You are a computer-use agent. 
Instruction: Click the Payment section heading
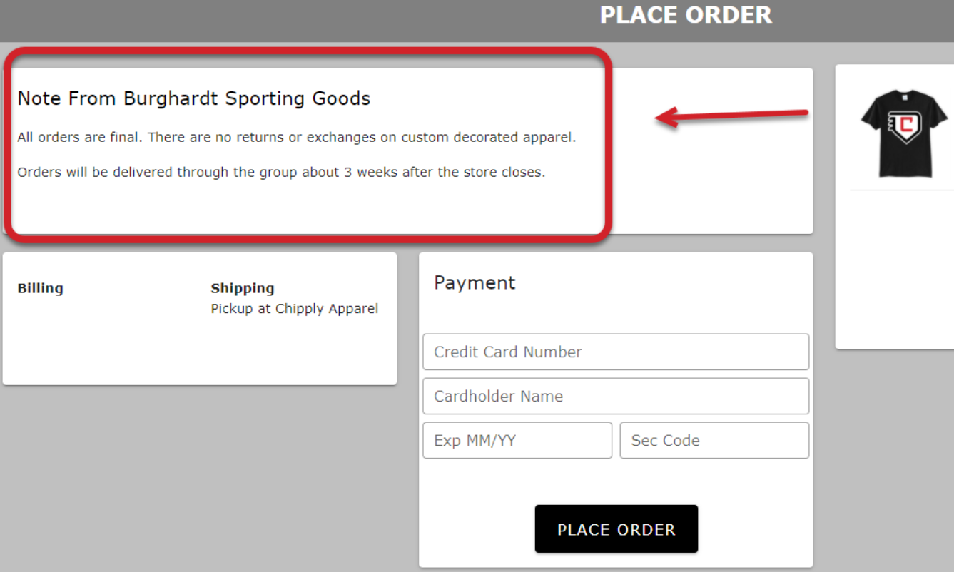click(x=475, y=282)
